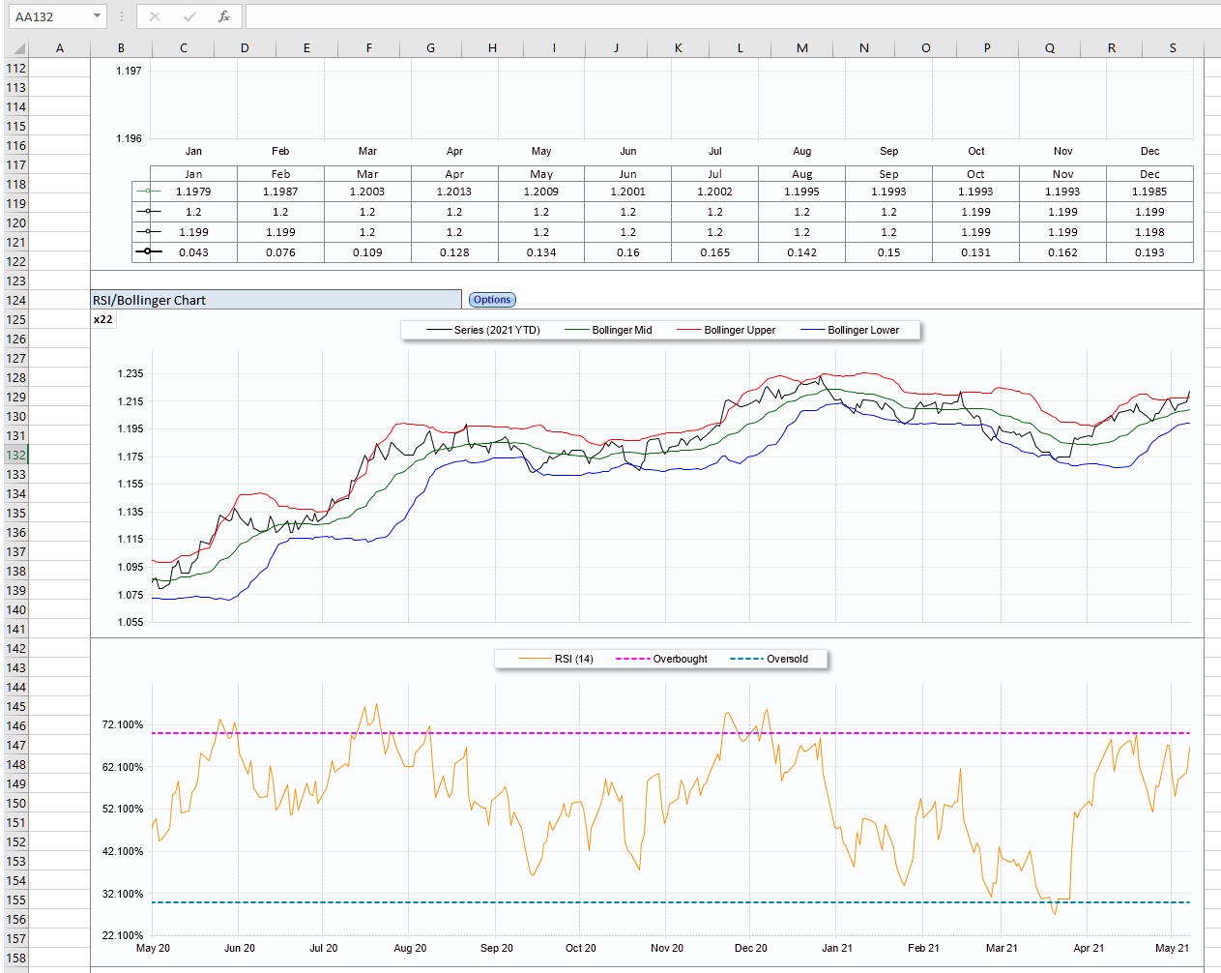1221x973 pixels.
Task: Click the Enter checkmark icon in formula bar
Action: coord(189,16)
